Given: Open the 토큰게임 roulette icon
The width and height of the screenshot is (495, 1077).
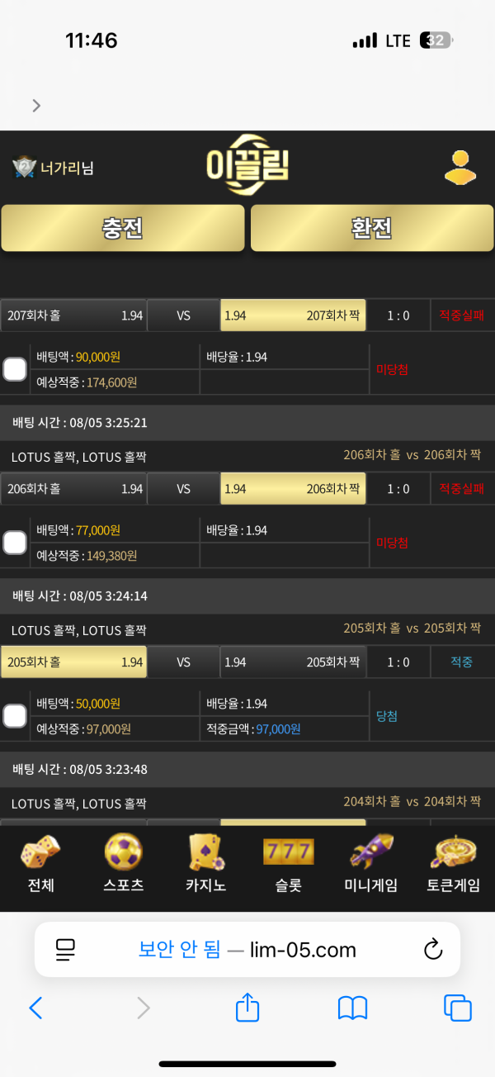Looking at the screenshot, I should point(454,853).
